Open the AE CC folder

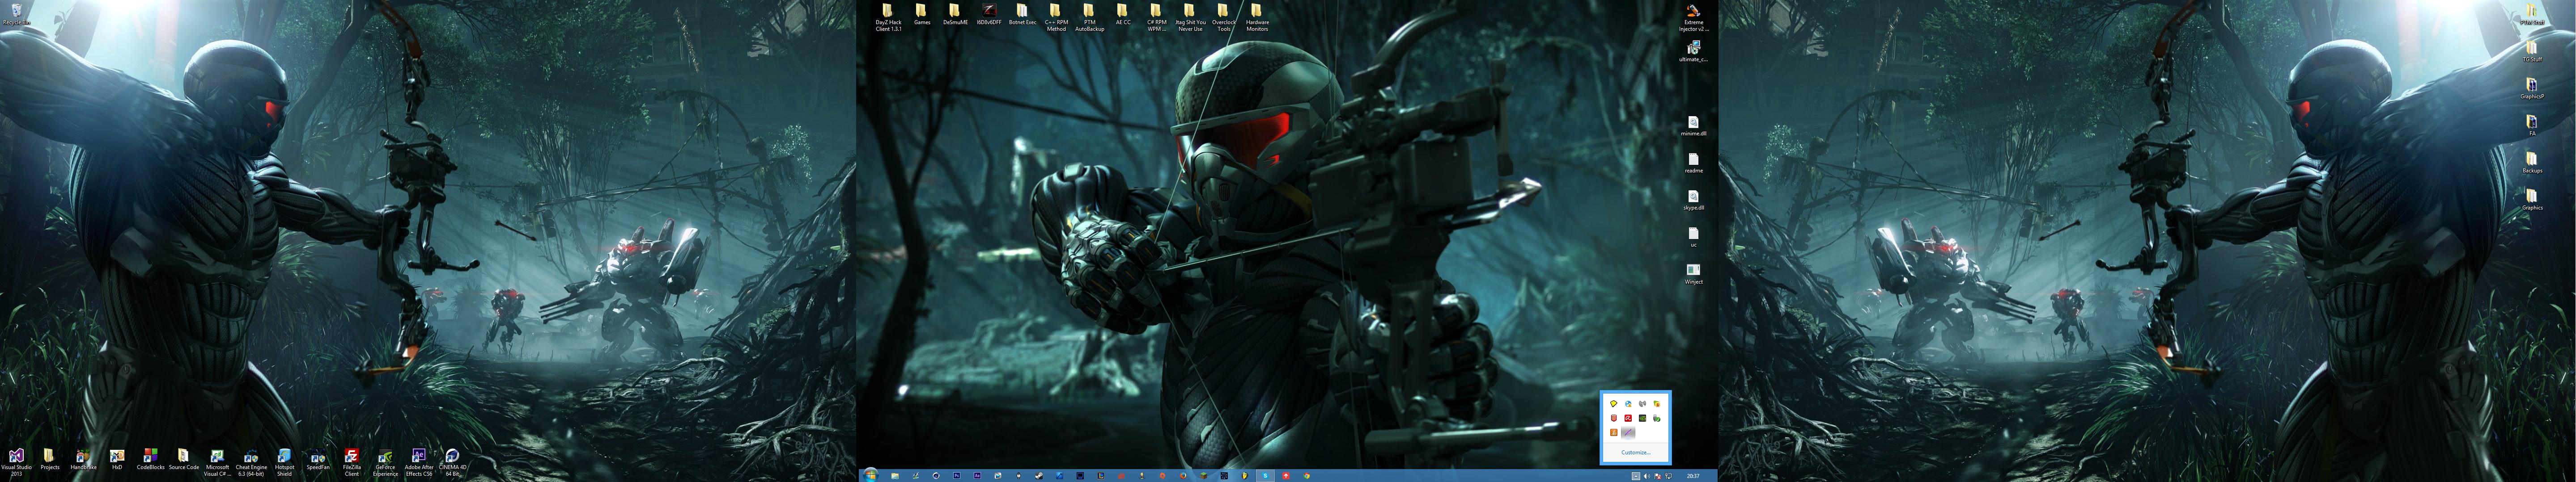point(1123,14)
